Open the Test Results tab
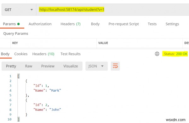Image resolution: width=189 pixels, height=123 pixels. (x=71, y=54)
